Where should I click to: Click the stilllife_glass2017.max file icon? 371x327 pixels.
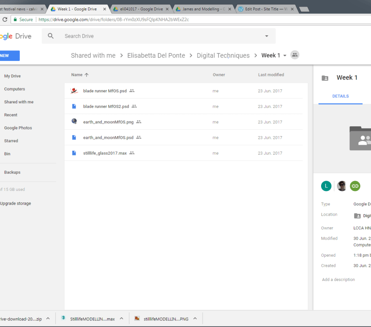coord(74,153)
